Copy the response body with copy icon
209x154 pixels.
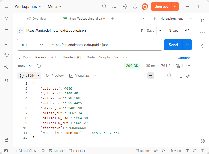pyautogui.click(x=180, y=76)
